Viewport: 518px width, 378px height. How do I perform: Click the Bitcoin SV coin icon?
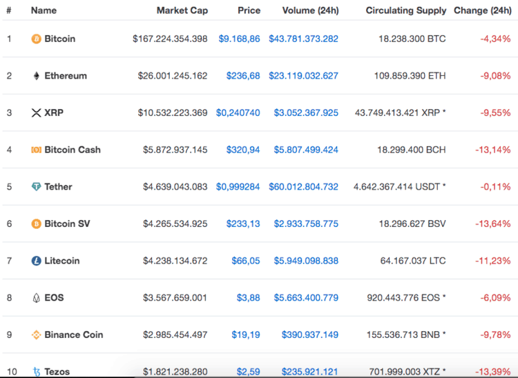click(x=36, y=224)
